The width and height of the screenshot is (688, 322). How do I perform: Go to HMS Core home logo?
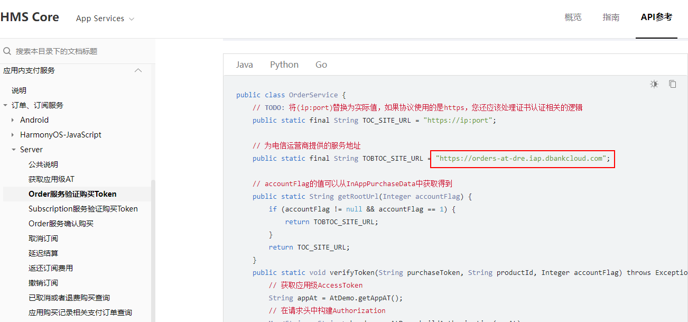coord(30,17)
